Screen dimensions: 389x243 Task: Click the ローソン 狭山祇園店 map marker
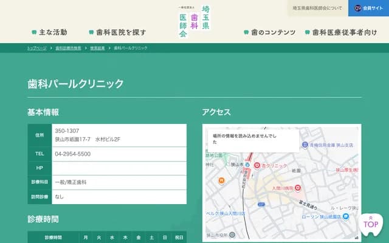(x=346, y=217)
